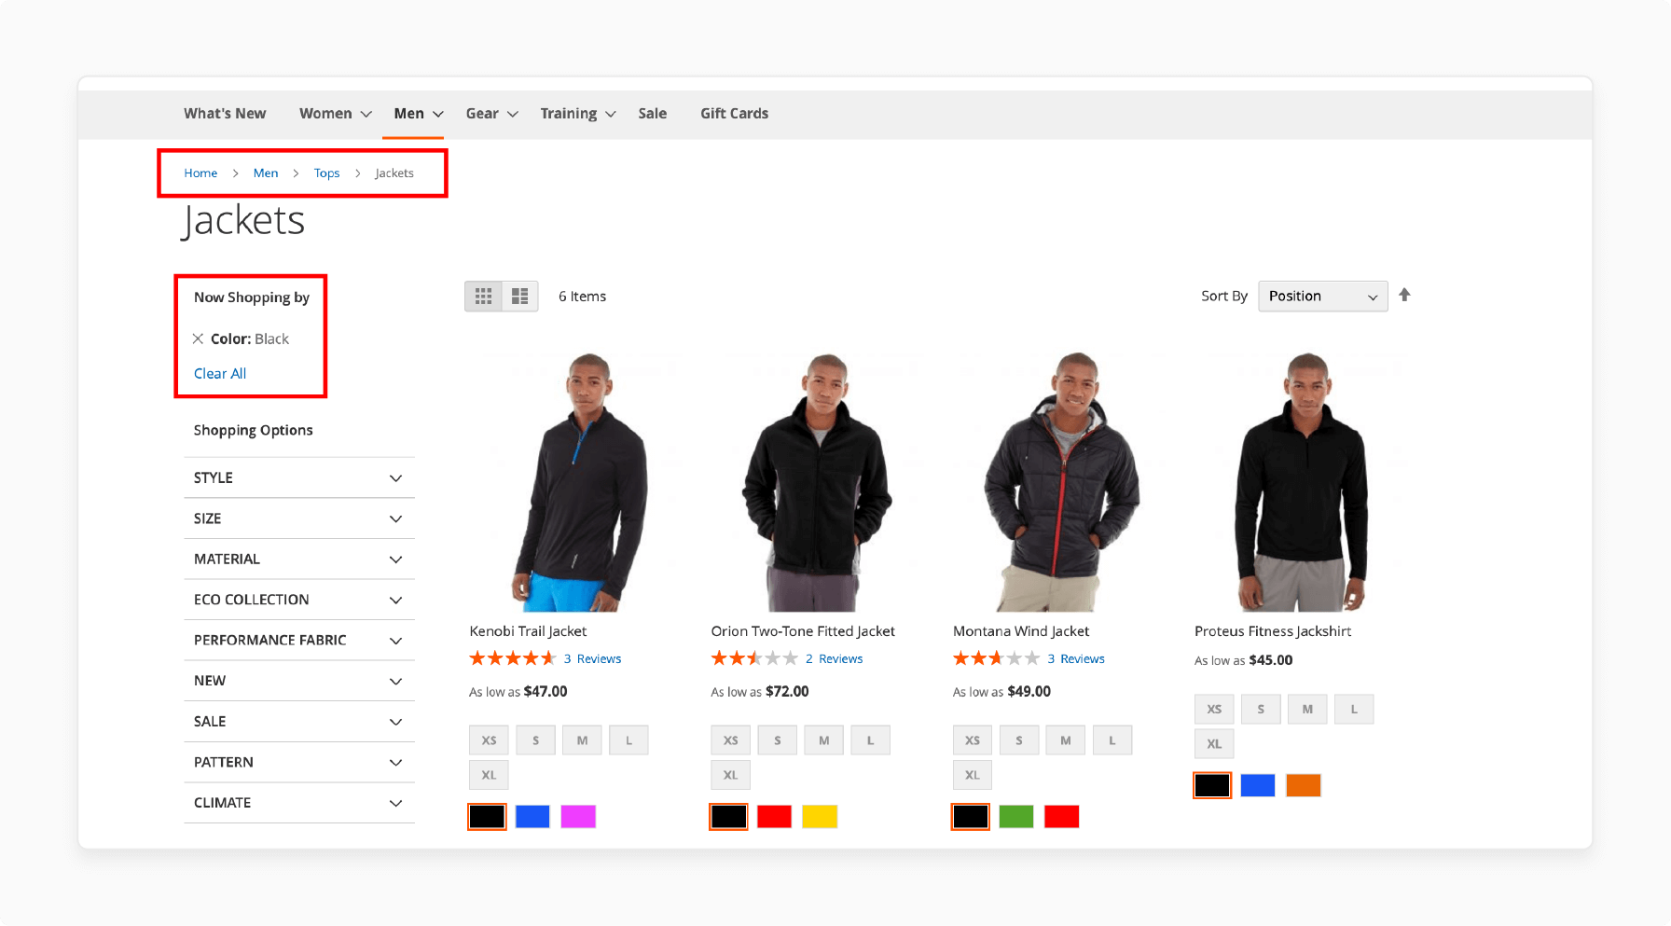Switch to grid view icon

pos(483,297)
